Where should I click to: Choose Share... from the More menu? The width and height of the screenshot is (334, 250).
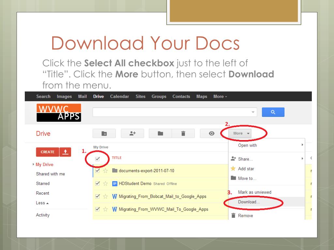[x=267, y=159]
